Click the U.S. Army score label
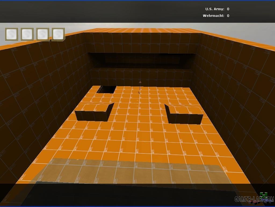Image resolution: width=275 pixels, height=207 pixels. tap(215, 9)
